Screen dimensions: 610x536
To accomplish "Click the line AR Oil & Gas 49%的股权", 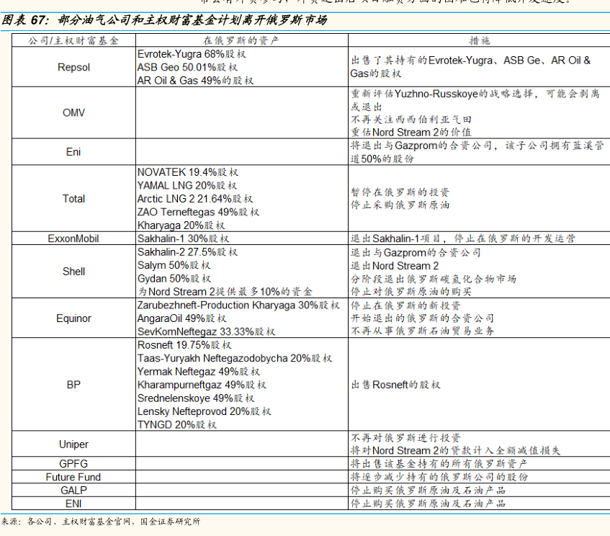I will click(x=196, y=81).
